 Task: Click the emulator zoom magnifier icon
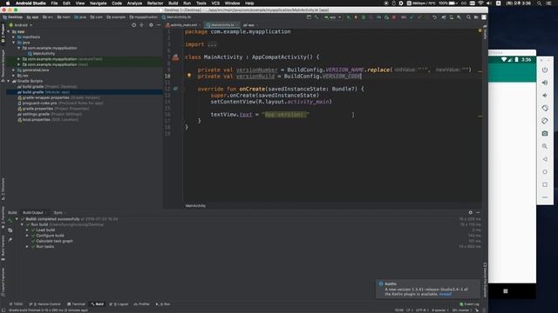coord(545,146)
